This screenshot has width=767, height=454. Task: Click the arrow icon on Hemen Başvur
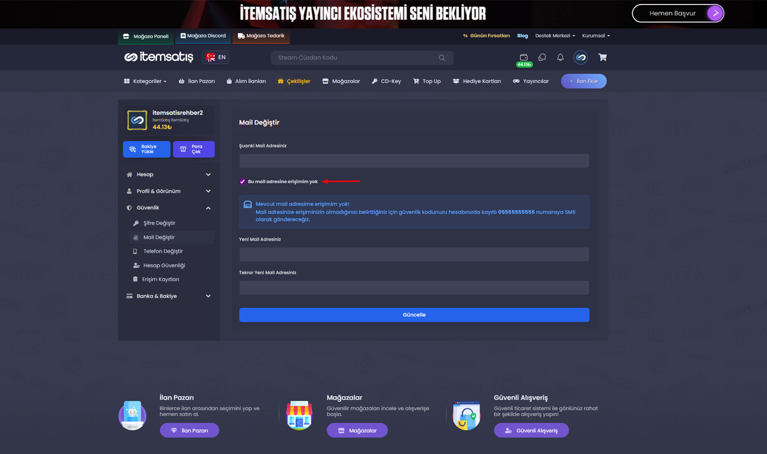(715, 13)
